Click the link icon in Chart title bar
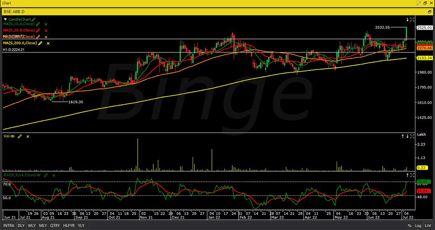Image resolution: width=435 pixels, height=230 pixels. [x=419, y=3]
